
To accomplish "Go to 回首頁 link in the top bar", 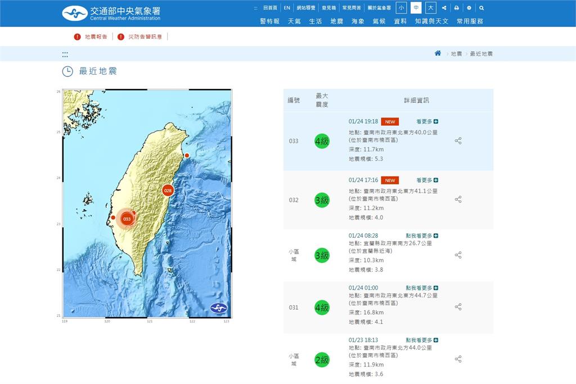I will coord(270,8).
